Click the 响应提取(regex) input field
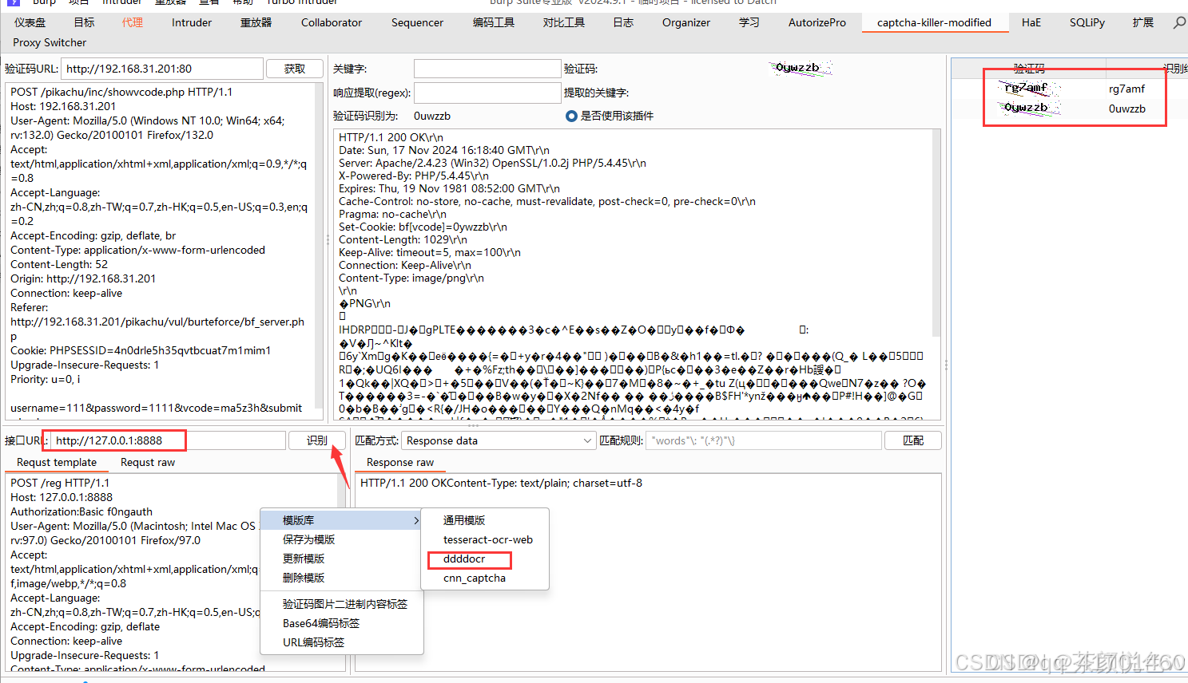Image resolution: width=1188 pixels, height=683 pixels. tap(487, 93)
